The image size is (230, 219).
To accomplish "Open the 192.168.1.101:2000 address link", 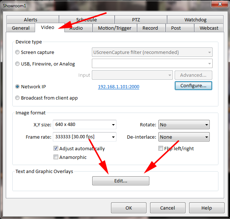I will tap(119, 87).
